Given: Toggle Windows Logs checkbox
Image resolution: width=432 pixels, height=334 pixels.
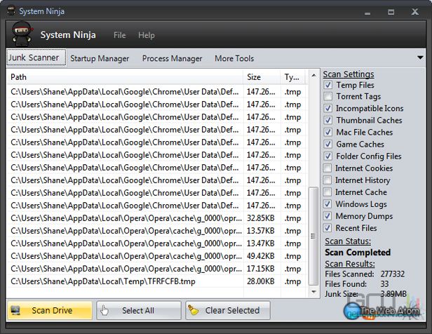Looking at the screenshot, I should (x=328, y=204).
